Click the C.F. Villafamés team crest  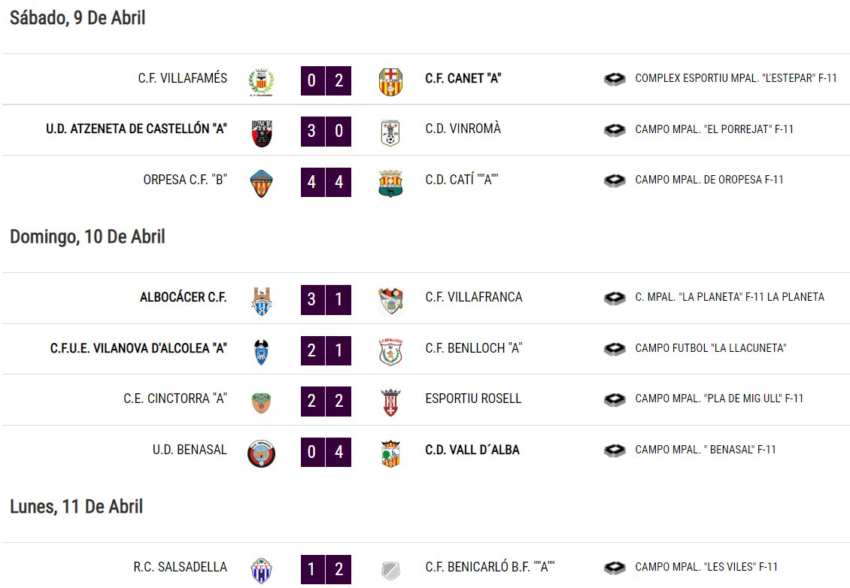(261, 82)
